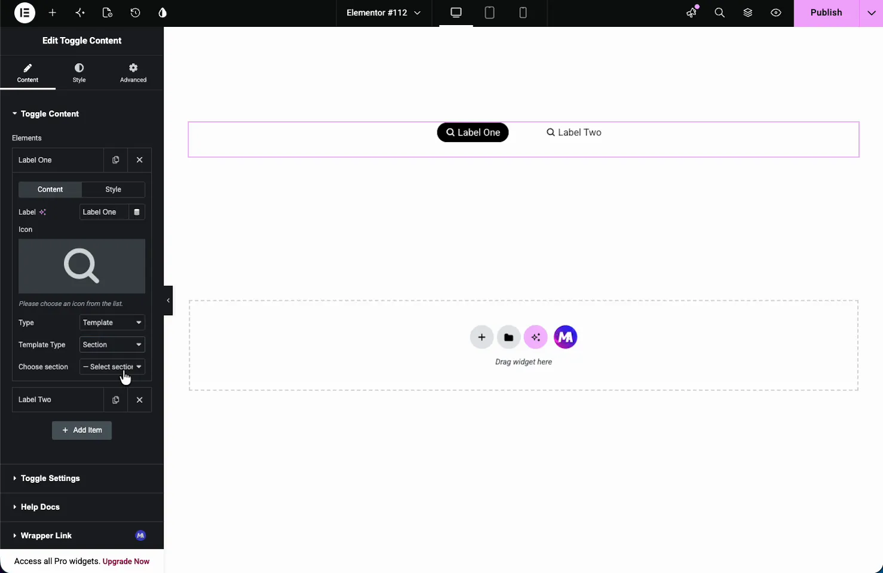Duplicate the Label Two item

tap(116, 400)
